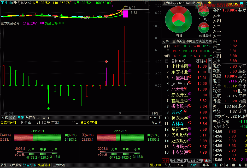Viewport: 247px width, 168px height.
Task: Select the 势 trend tab
Action: [x=240, y=165]
